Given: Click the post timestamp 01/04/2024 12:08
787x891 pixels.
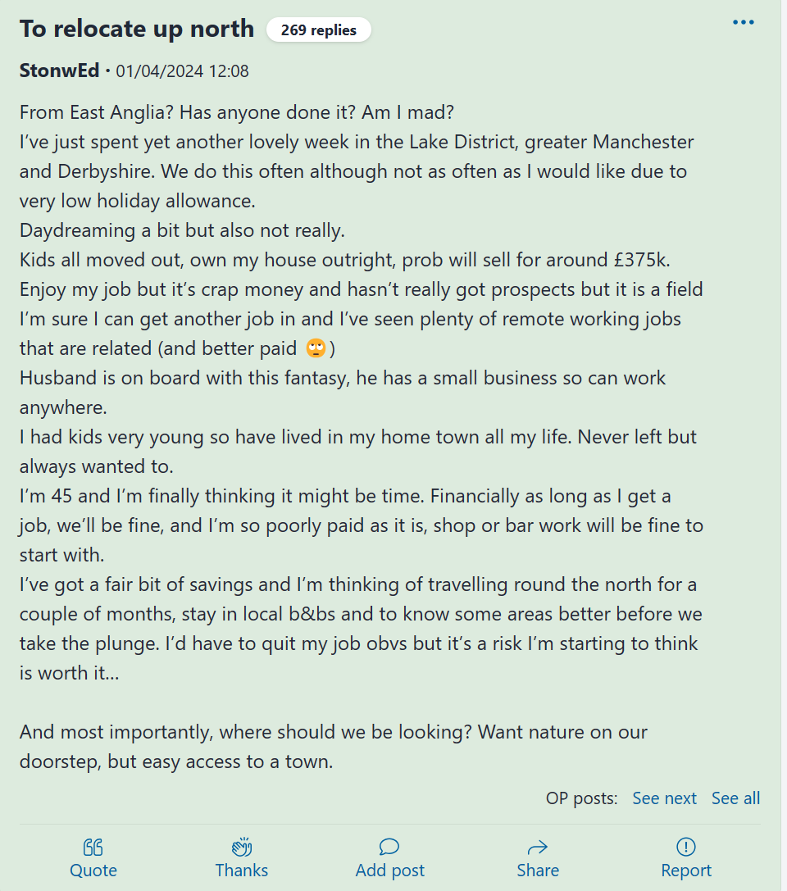Looking at the screenshot, I should pyautogui.click(x=182, y=71).
